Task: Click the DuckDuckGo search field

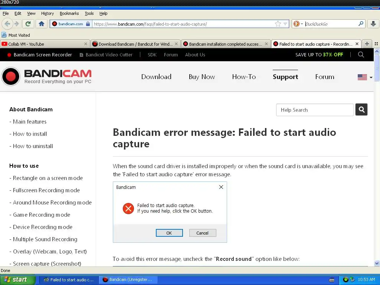Action: (x=331, y=24)
